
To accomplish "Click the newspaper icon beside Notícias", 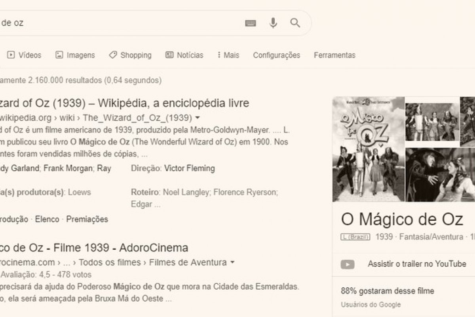I will [x=169, y=55].
